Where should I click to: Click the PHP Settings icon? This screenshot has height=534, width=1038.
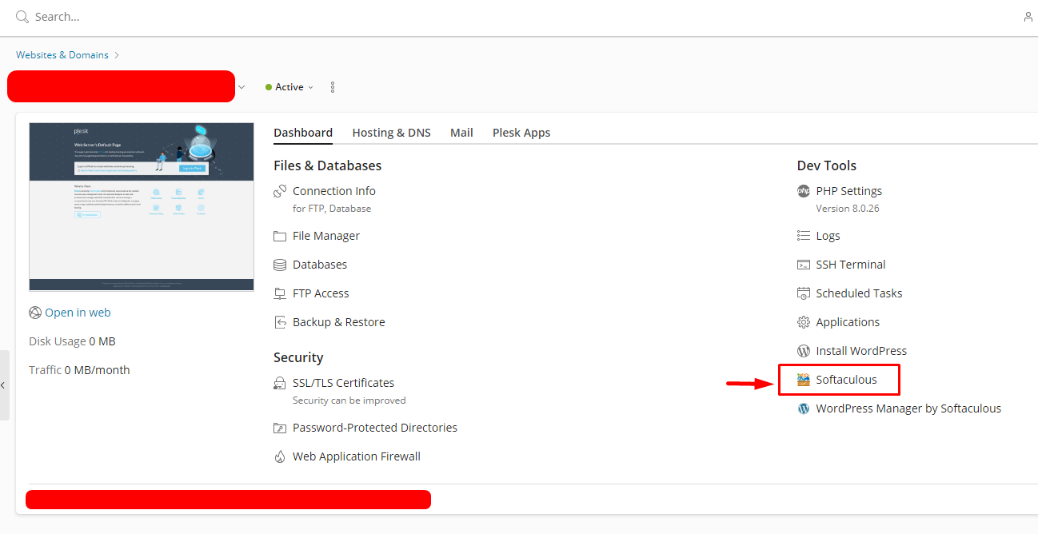(x=804, y=191)
